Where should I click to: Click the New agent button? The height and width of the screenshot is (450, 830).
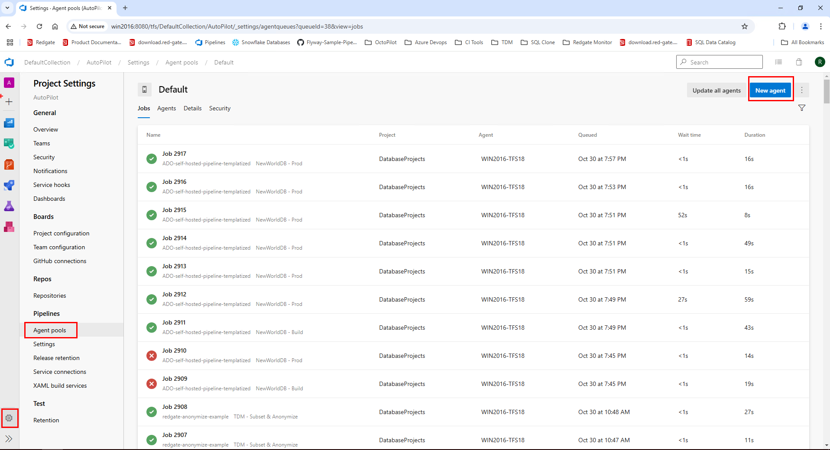pyautogui.click(x=770, y=90)
